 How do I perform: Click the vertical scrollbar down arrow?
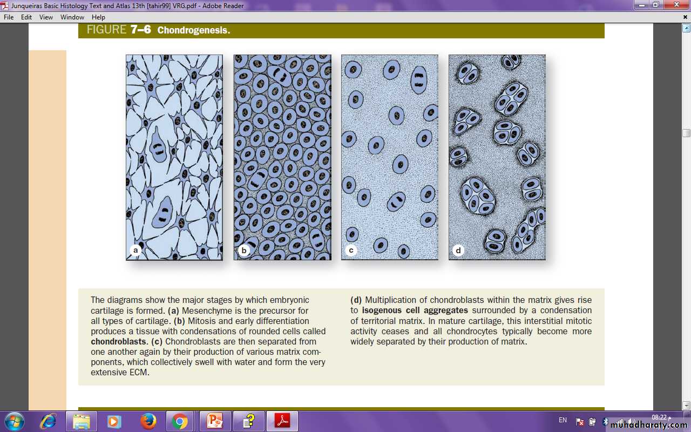pyautogui.click(x=686, y=405)
